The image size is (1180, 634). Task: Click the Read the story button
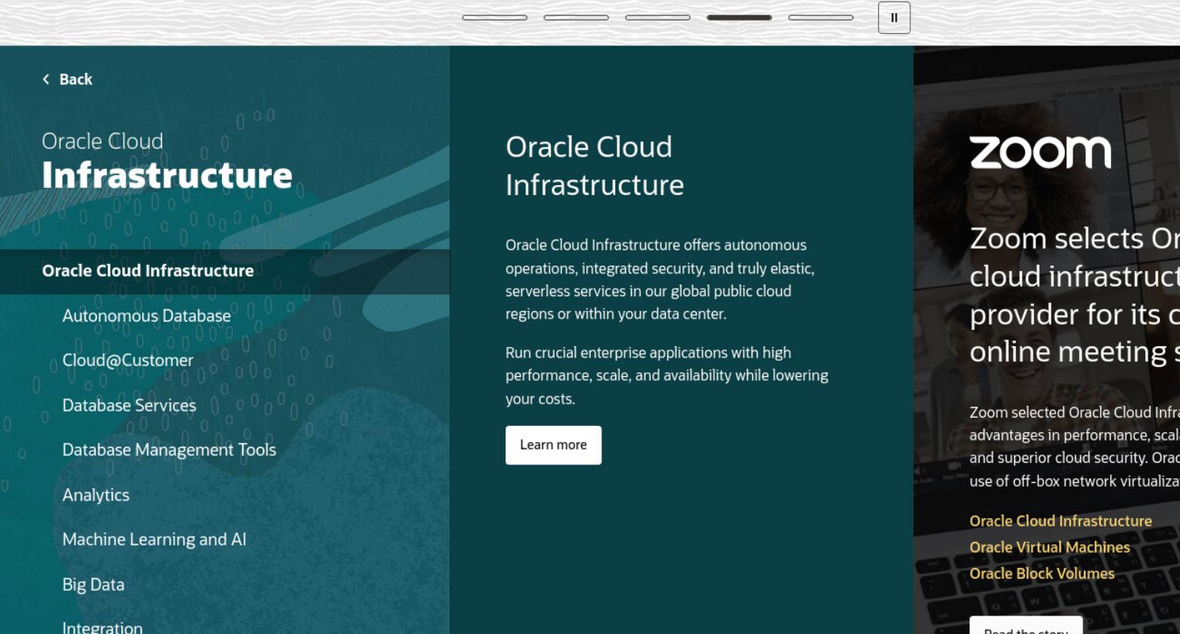pos(1026,626)
